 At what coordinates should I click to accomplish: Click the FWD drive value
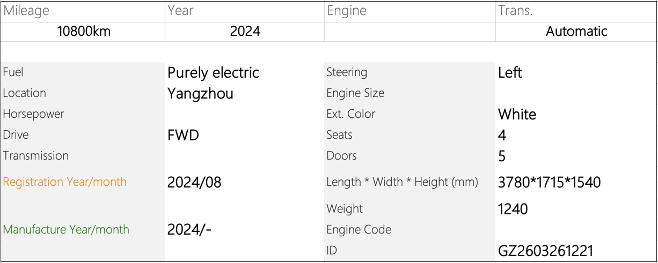pos(183,136)
